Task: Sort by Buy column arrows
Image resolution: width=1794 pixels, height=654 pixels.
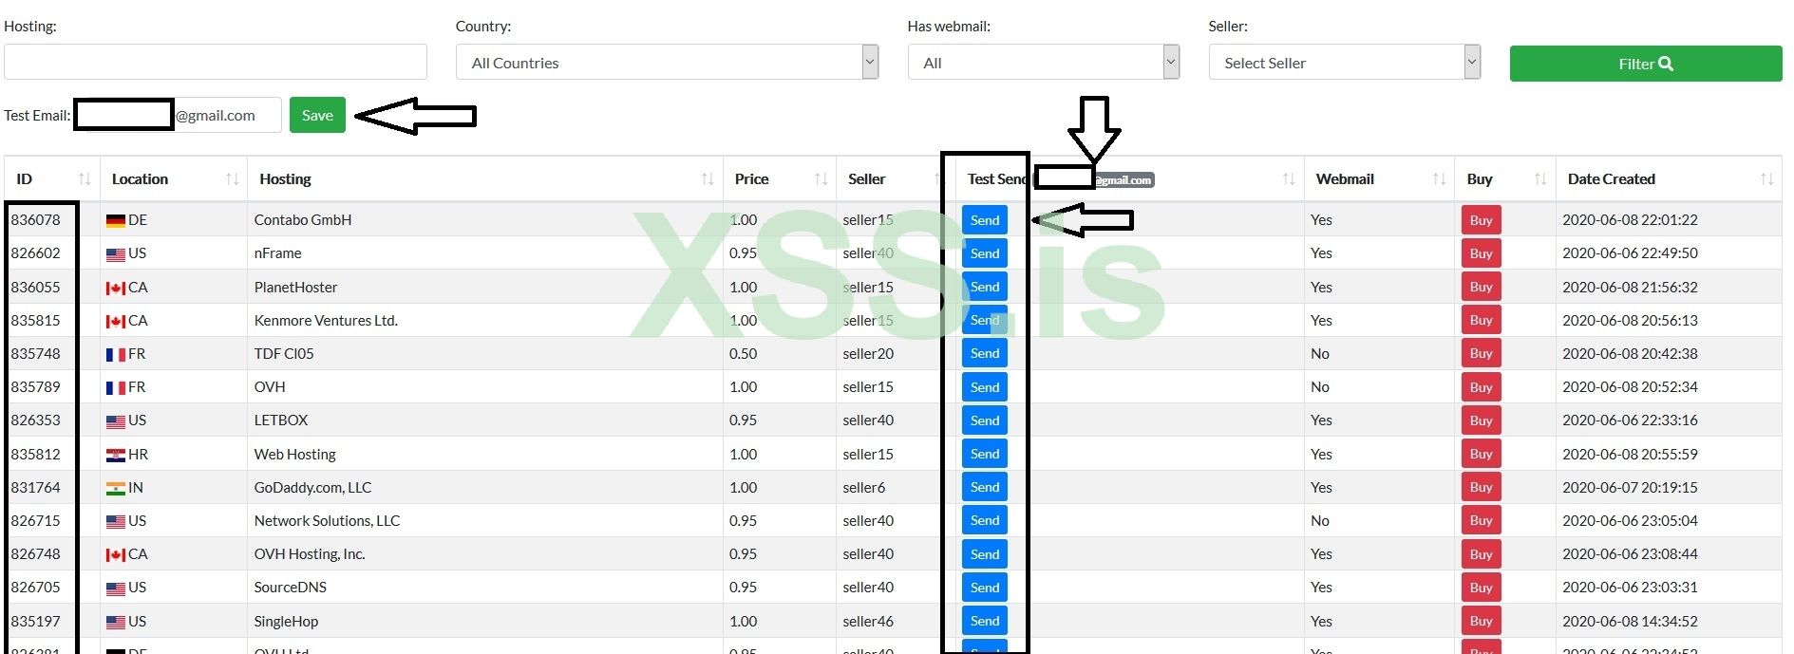Action: pos(1540,179)
